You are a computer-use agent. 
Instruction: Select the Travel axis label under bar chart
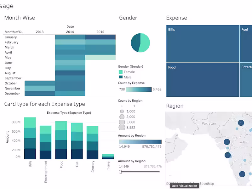(108, 165)
